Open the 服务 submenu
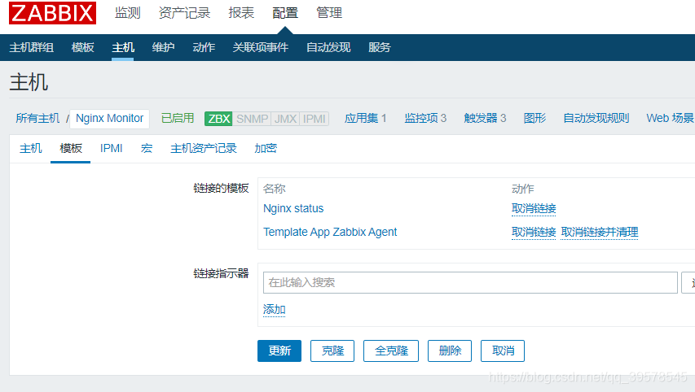The height and width of the screenshot is (392, 695). (x=380, y=47)
